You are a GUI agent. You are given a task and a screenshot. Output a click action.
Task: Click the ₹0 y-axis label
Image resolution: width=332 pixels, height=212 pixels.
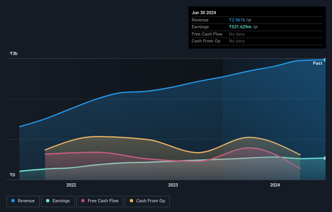(x=12, y=175)
